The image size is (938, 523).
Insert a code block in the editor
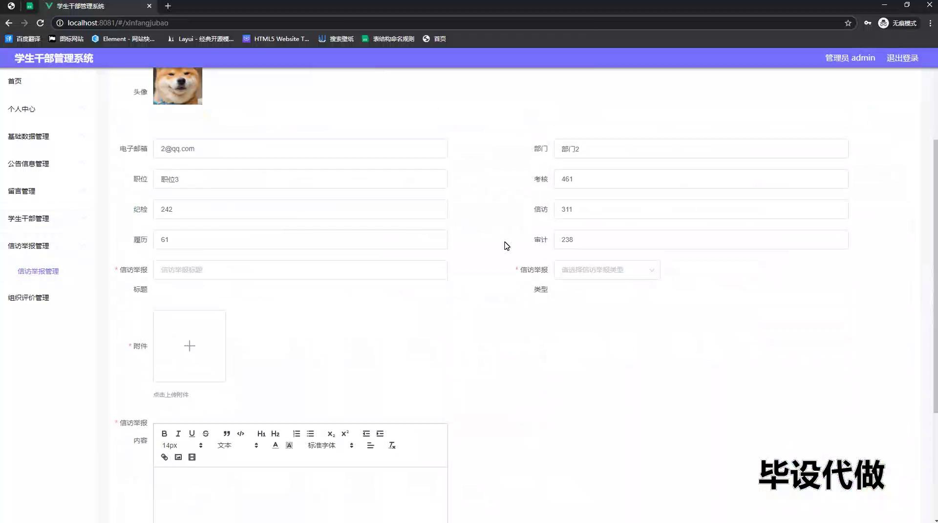240,433
